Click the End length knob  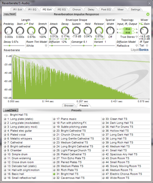[x=31, y=31]
